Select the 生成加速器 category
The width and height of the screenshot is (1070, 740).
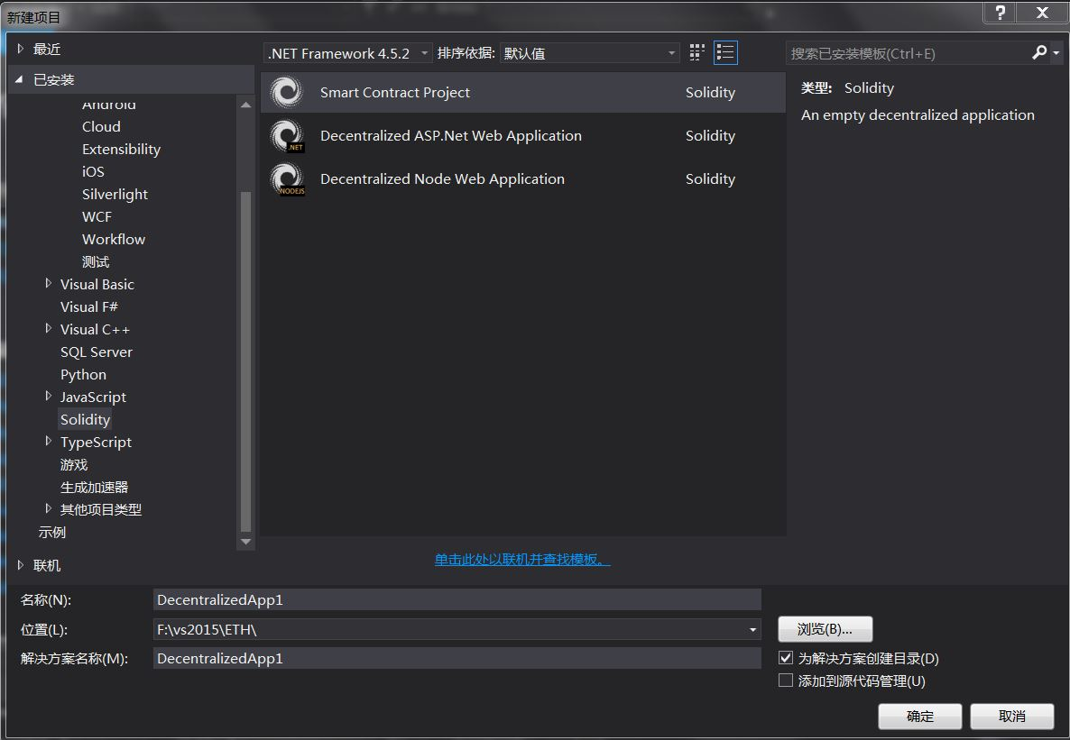pos(94,487)
